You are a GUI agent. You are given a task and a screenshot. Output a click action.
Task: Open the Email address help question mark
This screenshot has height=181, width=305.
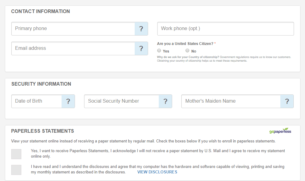(141, 49)
